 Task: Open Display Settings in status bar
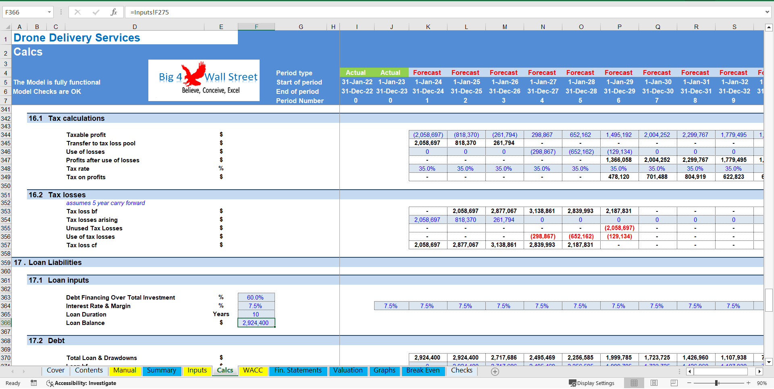(591, 383)
